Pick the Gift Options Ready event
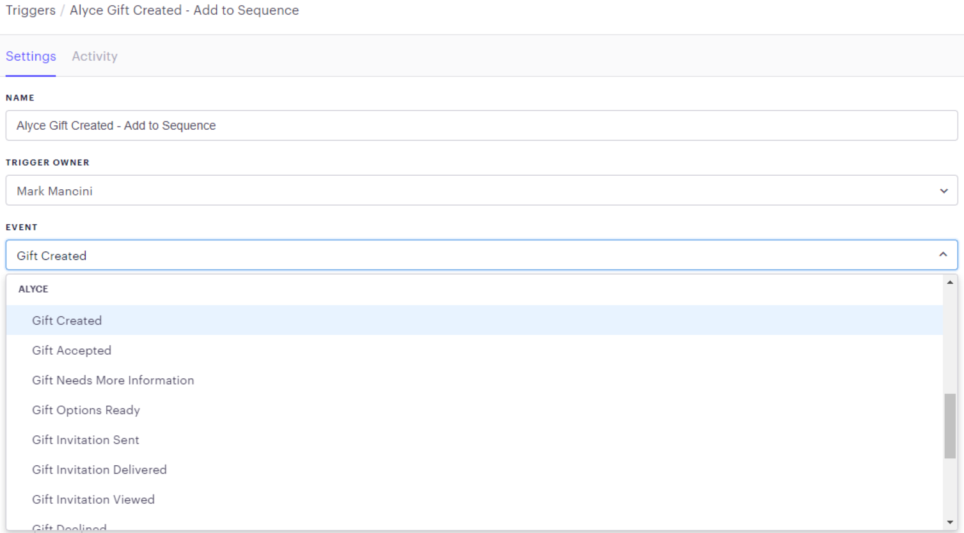Viewport: 964px width, 533px height. click(x=86, y=410)
